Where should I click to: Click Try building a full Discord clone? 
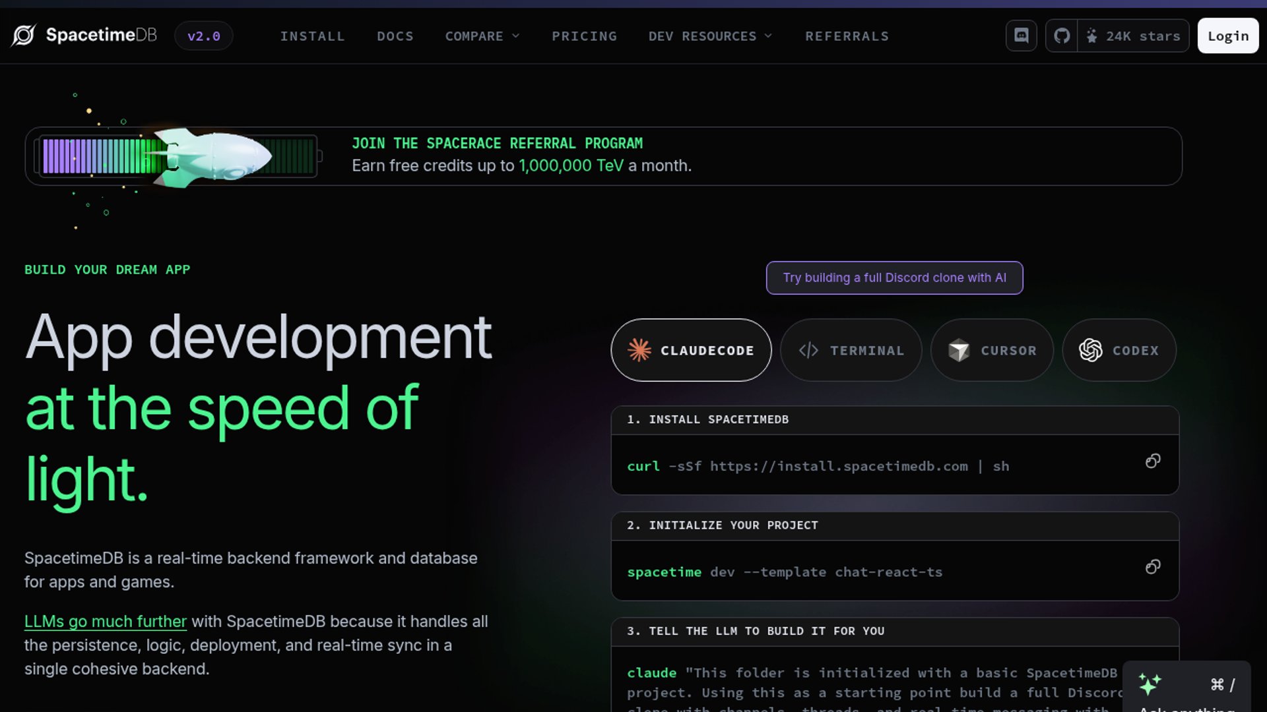[894, 278]
